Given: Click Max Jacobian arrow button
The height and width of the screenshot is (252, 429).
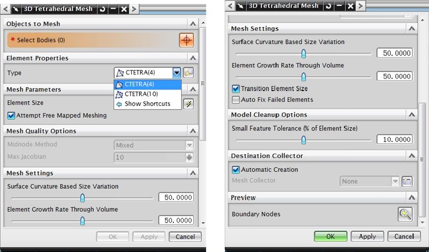Looking at the screenshot, I should [190, 158].
